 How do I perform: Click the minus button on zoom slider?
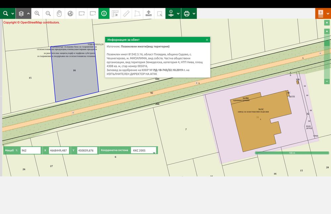327,81
